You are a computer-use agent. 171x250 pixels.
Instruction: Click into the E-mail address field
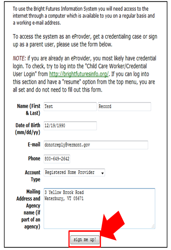tap(96, 145)
